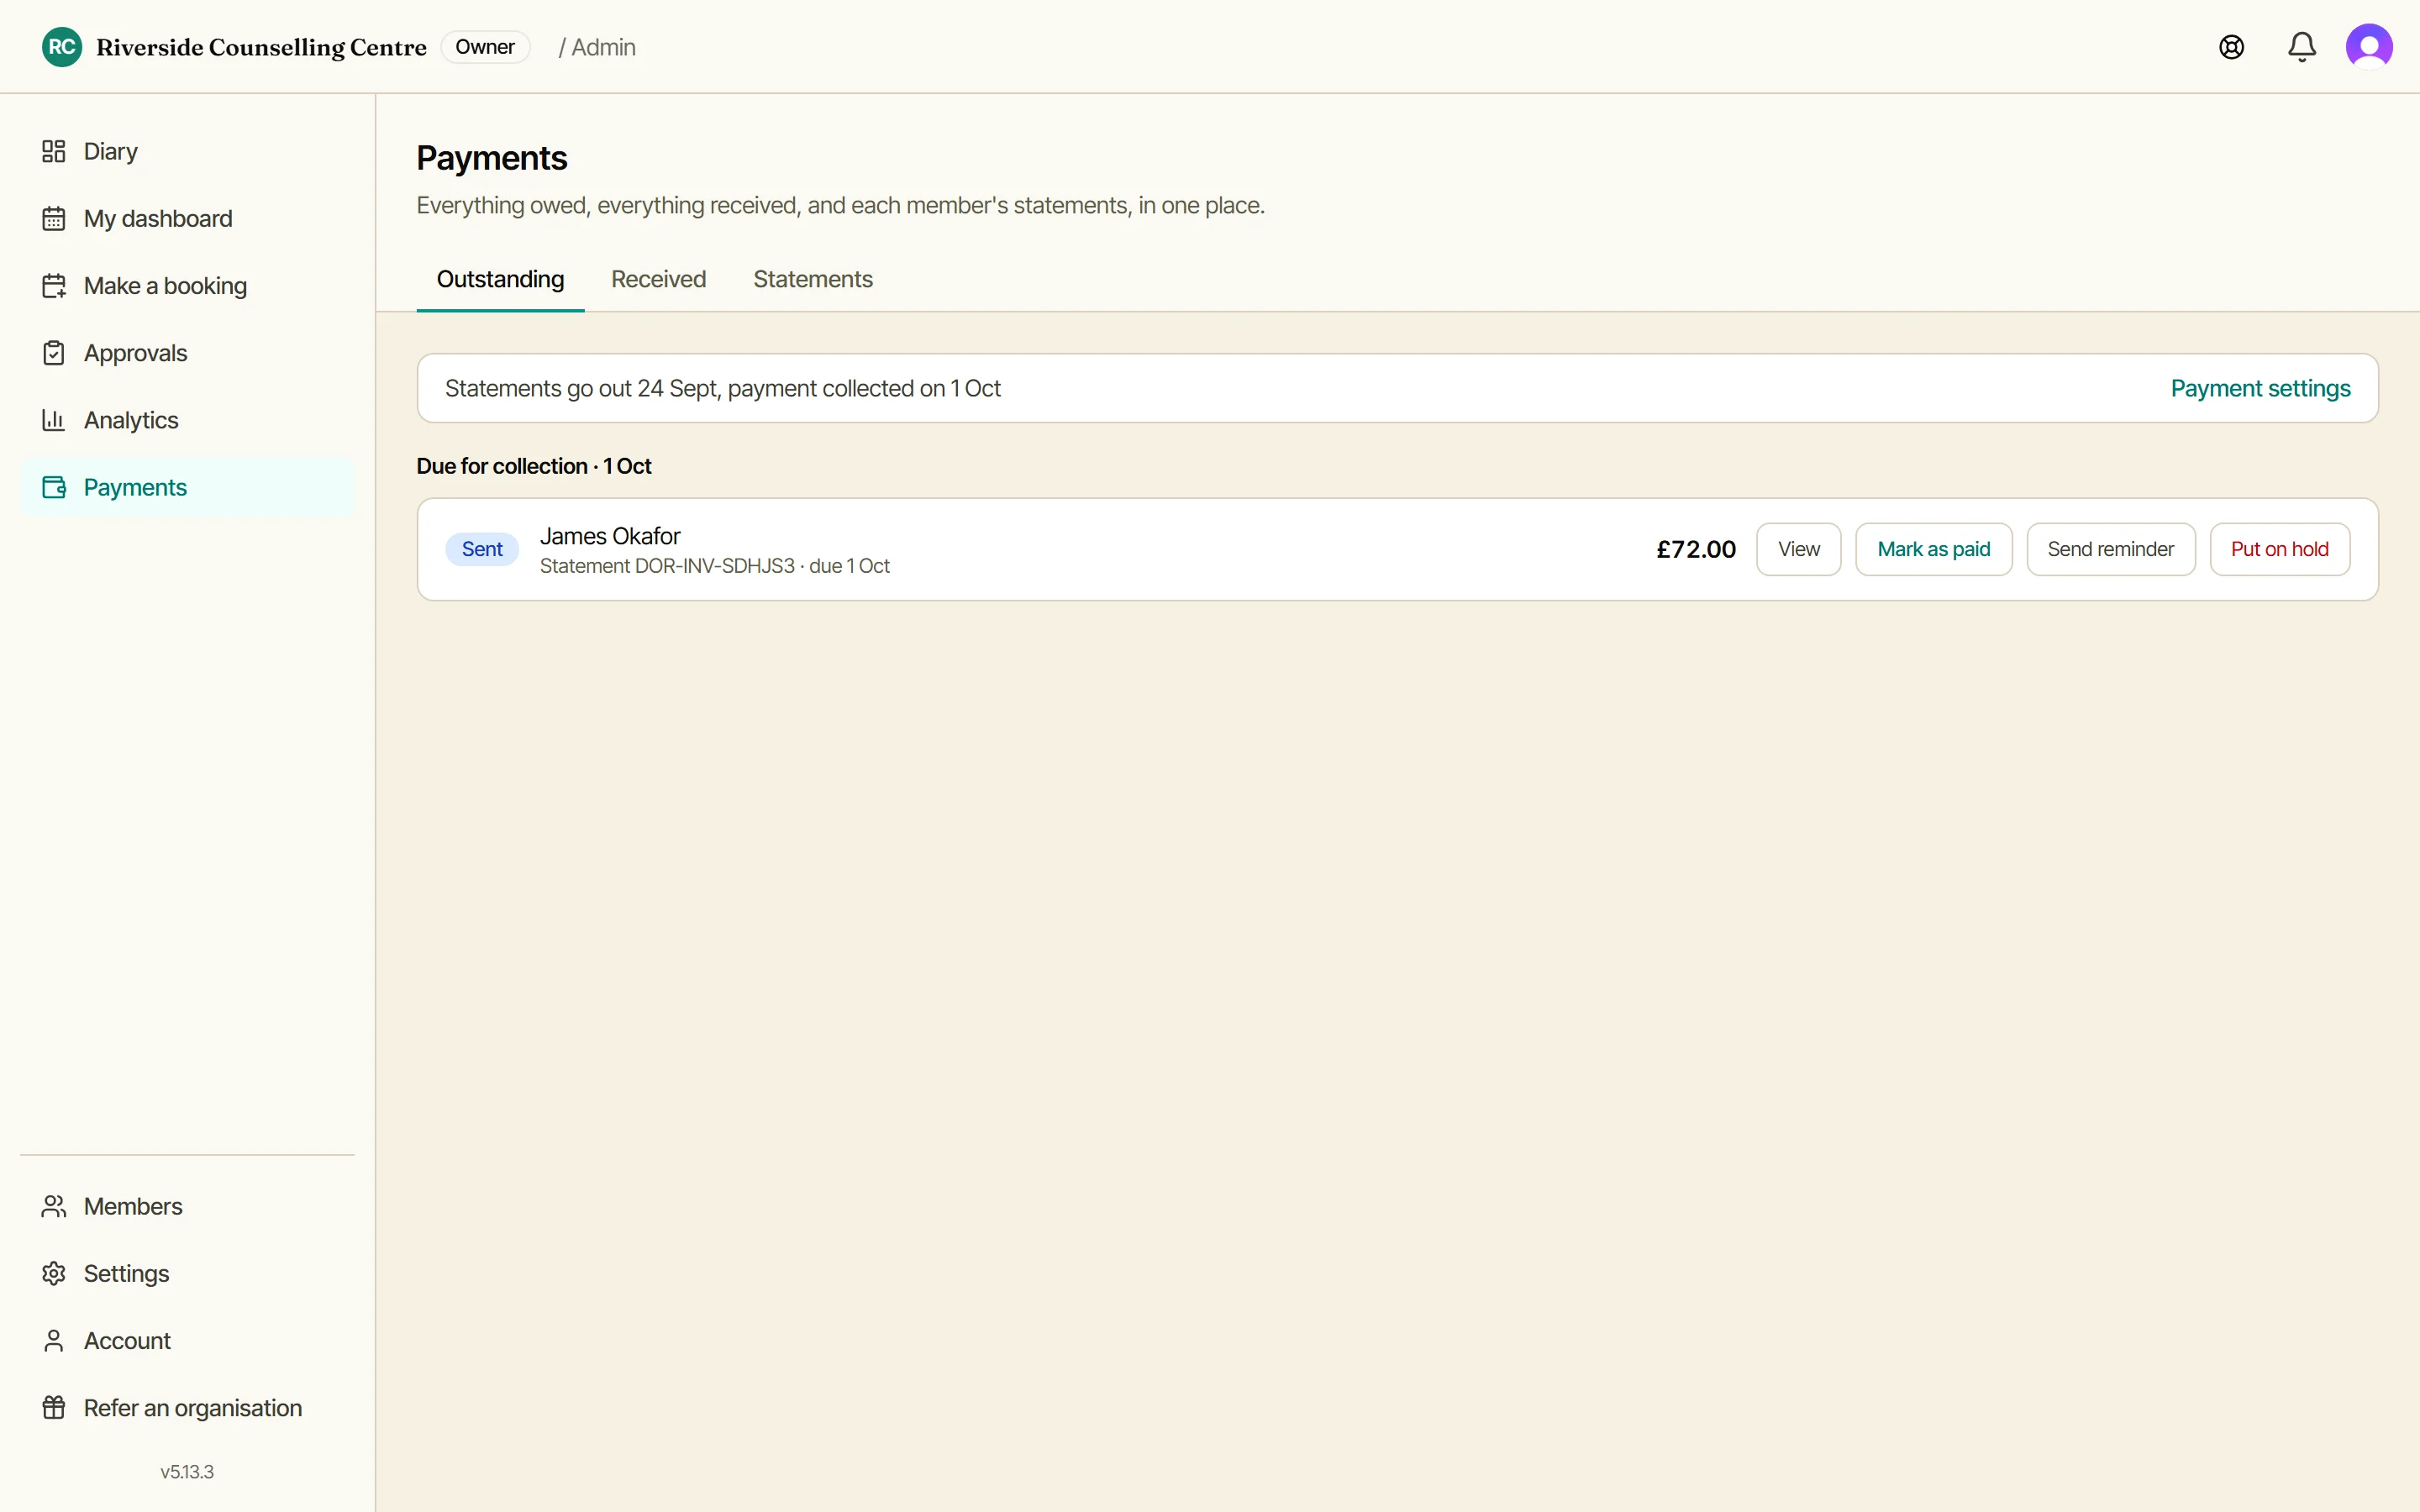Open Make a booking page
Image resolution: width=2420 pixels, height=1512 pixels.
(188, 286)
